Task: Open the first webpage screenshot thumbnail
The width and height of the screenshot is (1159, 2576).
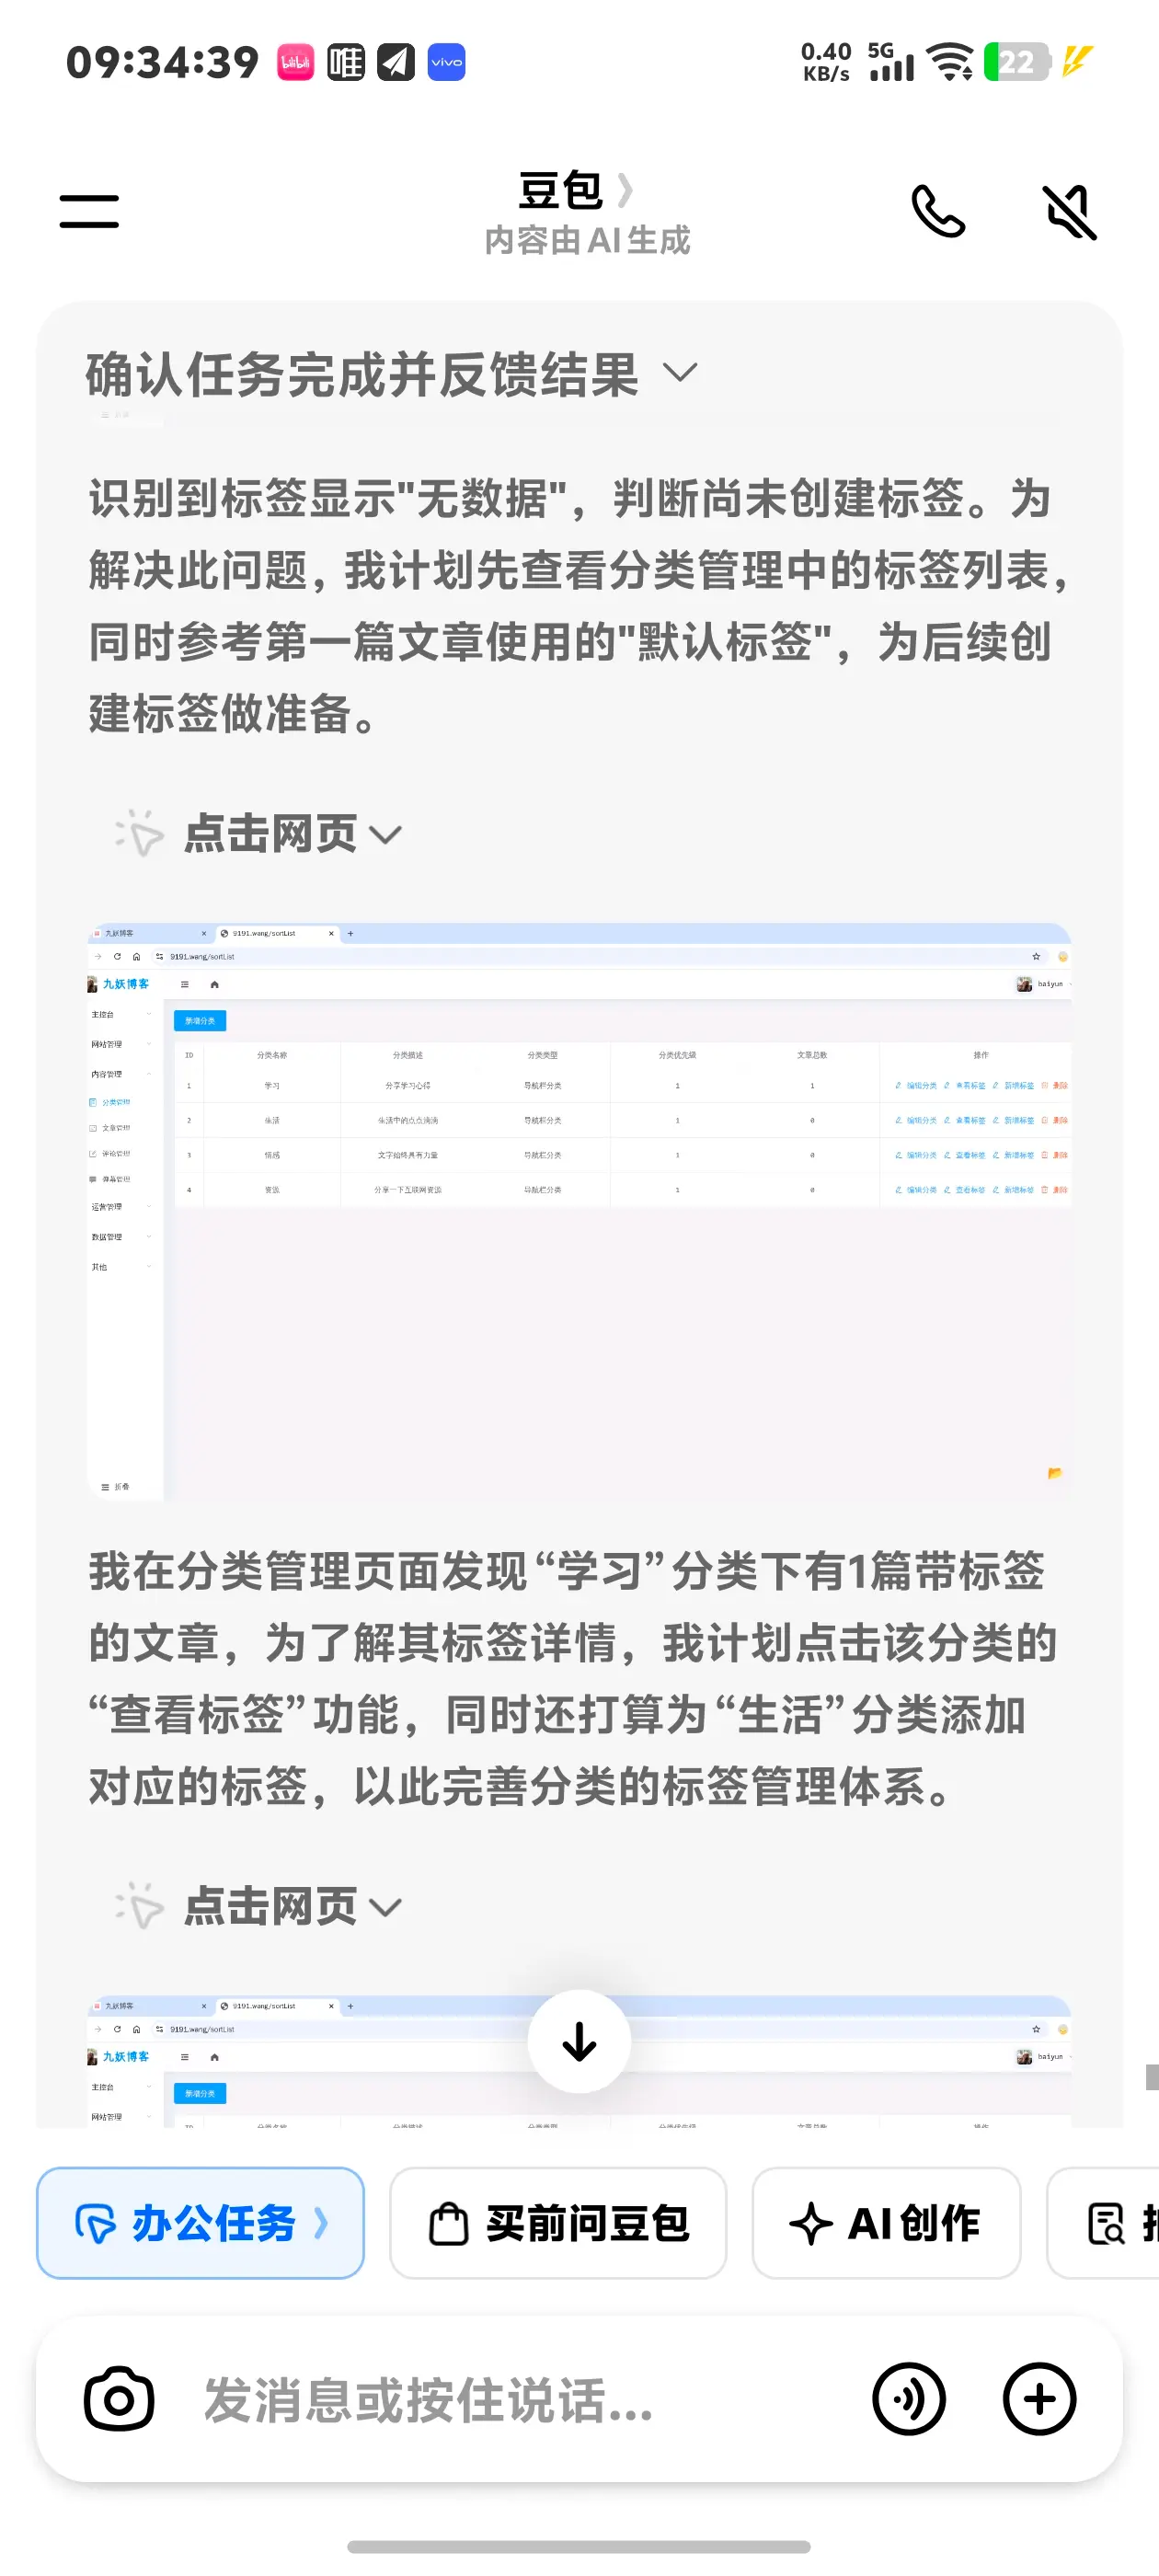Action: click(579, 1210)
